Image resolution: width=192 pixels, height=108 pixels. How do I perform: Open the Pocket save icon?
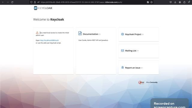(171, 2)
